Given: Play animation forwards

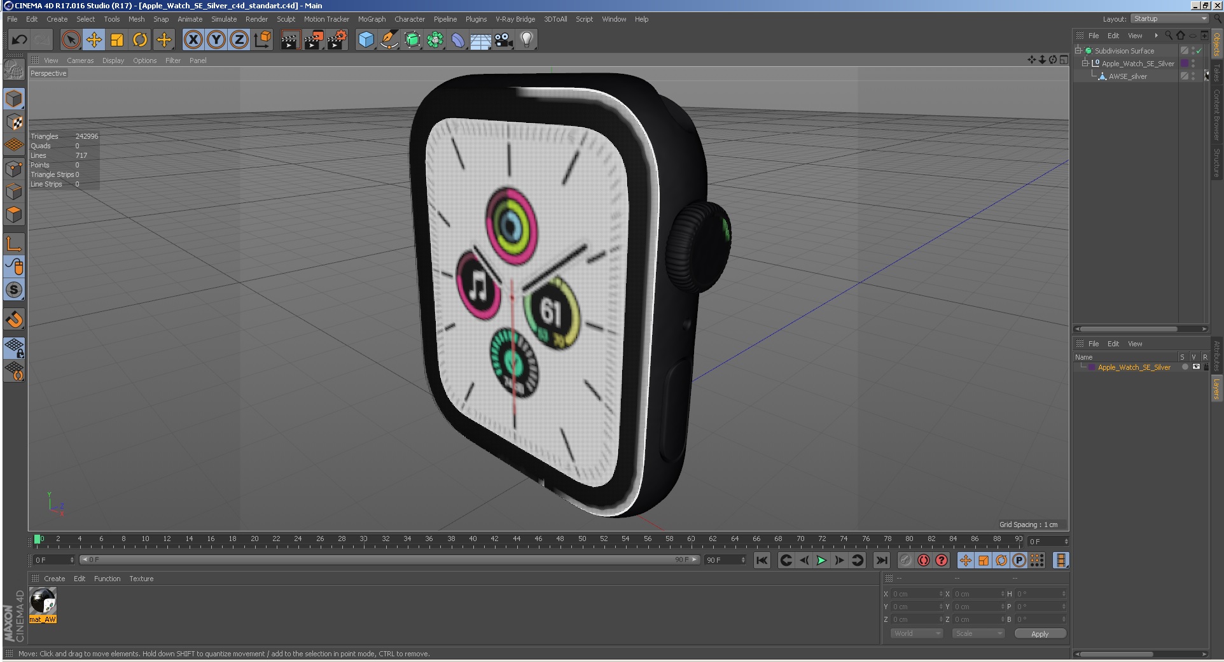Looking at the screenshot, I should pyautogui.click(x=821, y=560).
